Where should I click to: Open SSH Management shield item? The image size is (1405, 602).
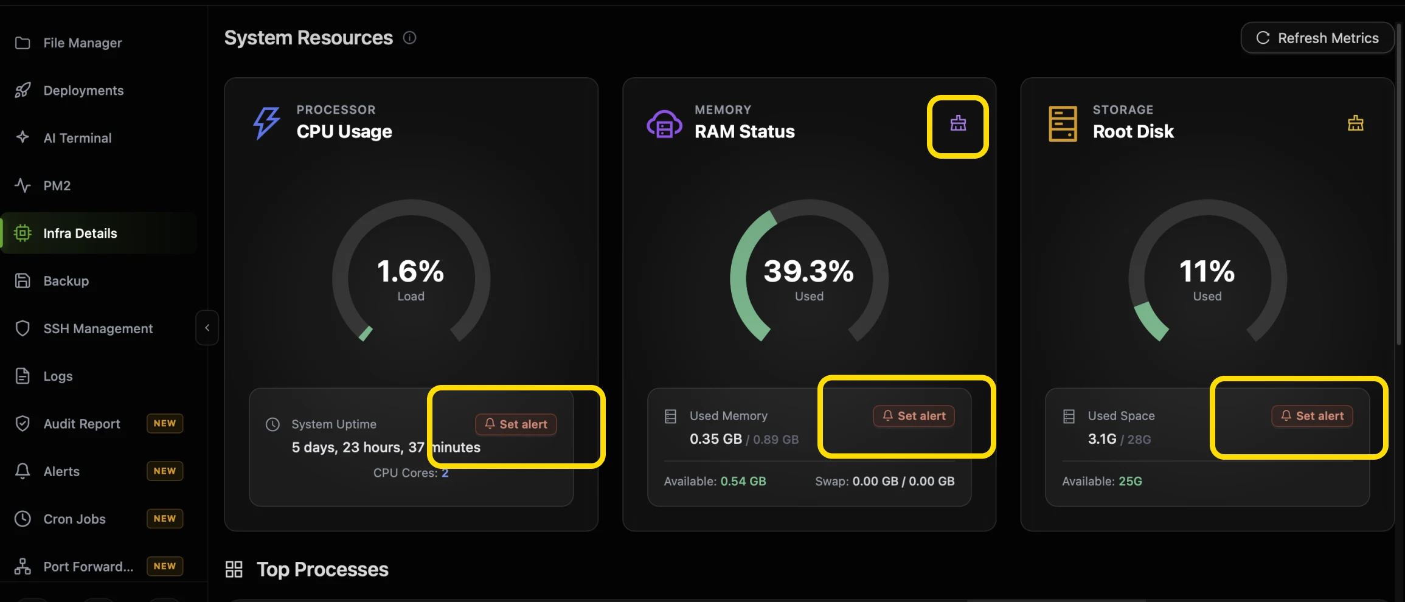(x=99, y=328)
